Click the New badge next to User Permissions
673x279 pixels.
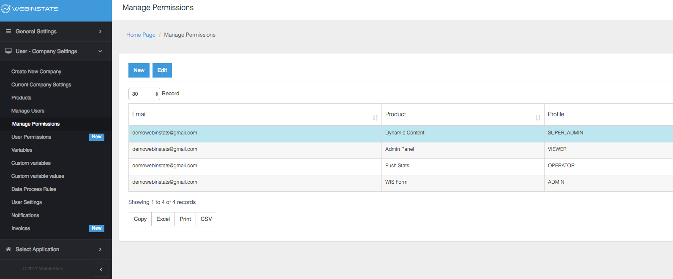tap(97, 137)
